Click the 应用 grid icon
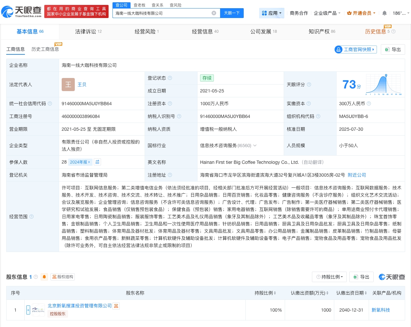Image resolution: width=411 pixels, height=327 pixels. pyautogui.click(x=264, y=13)
